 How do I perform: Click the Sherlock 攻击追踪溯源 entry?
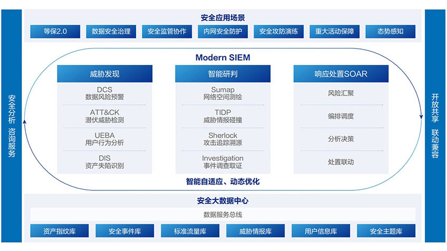coord(223,139)
